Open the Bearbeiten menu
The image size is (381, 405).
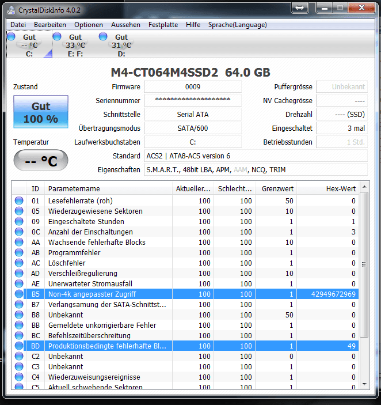pos(50,25)
